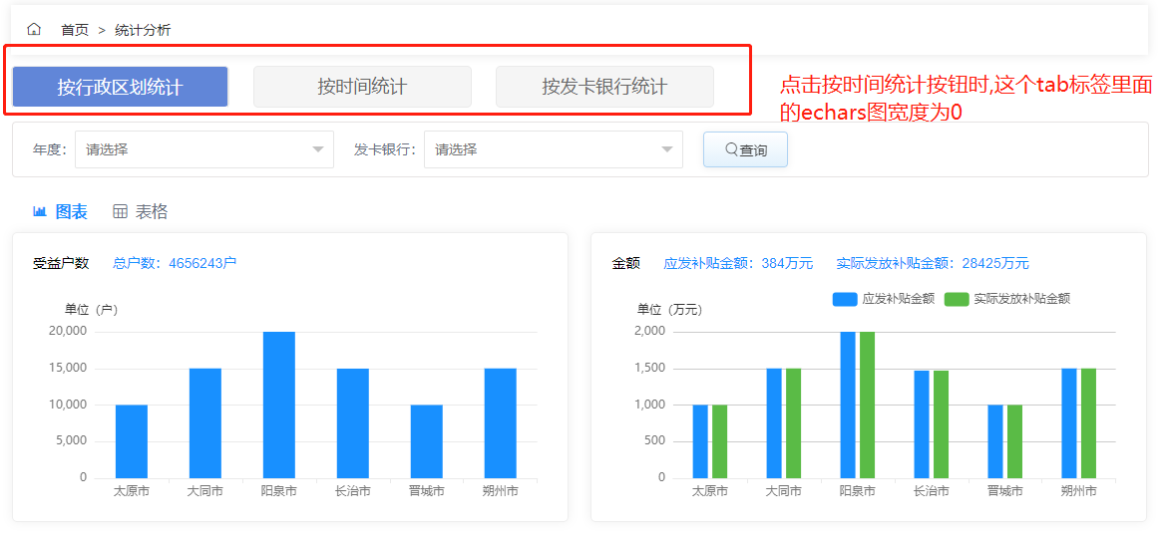Click the 实际发放补贴金额 legend label
Screen dimensions: 1167x544
click(x=1021, y=299)
